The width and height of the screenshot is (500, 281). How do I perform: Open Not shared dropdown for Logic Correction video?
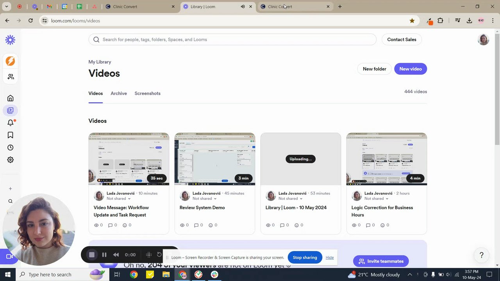point(376,199)
